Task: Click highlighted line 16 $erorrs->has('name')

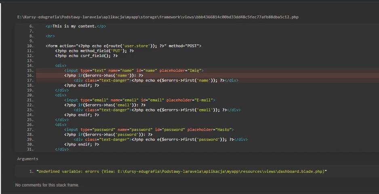Action: point(104,75)
